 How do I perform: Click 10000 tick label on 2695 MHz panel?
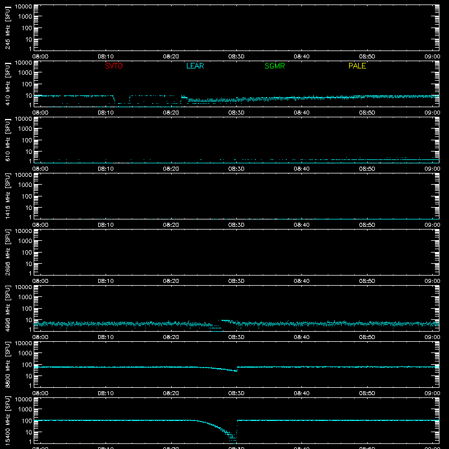pos(24,231)
